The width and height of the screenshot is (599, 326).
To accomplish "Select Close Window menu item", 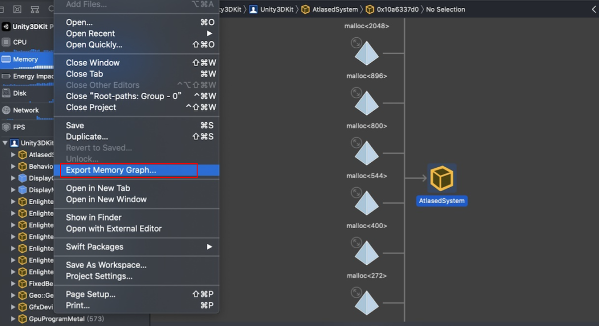I will 136,62.
